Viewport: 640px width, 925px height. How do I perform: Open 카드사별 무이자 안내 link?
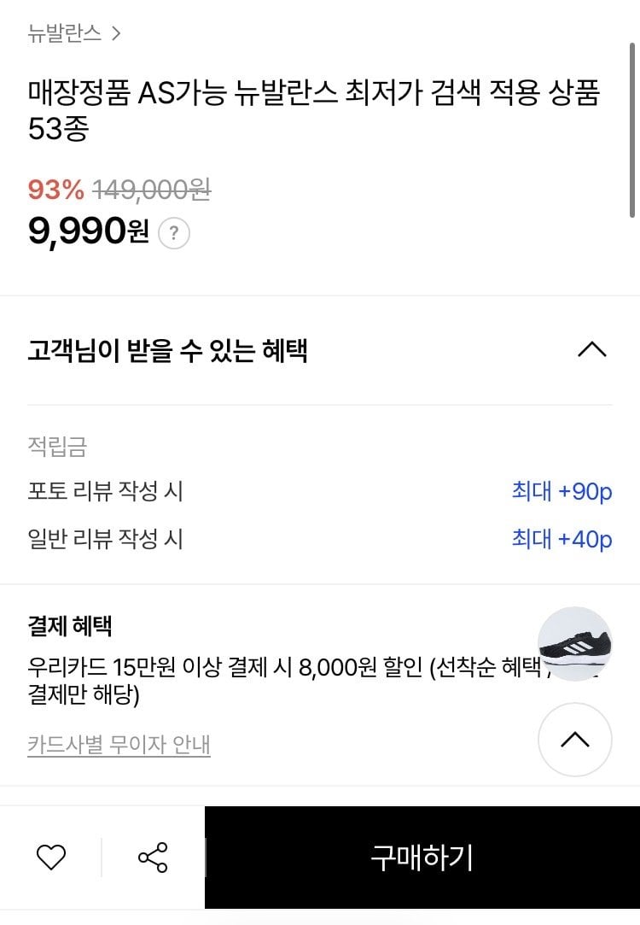click(x=119, y=744)
